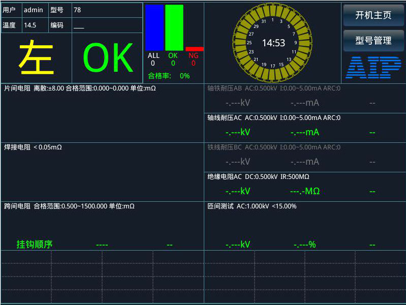The height and width of the screenshot is (305, 406).
Task: Click the 14:53 clock in the dial
Action: tap(273, 43)
